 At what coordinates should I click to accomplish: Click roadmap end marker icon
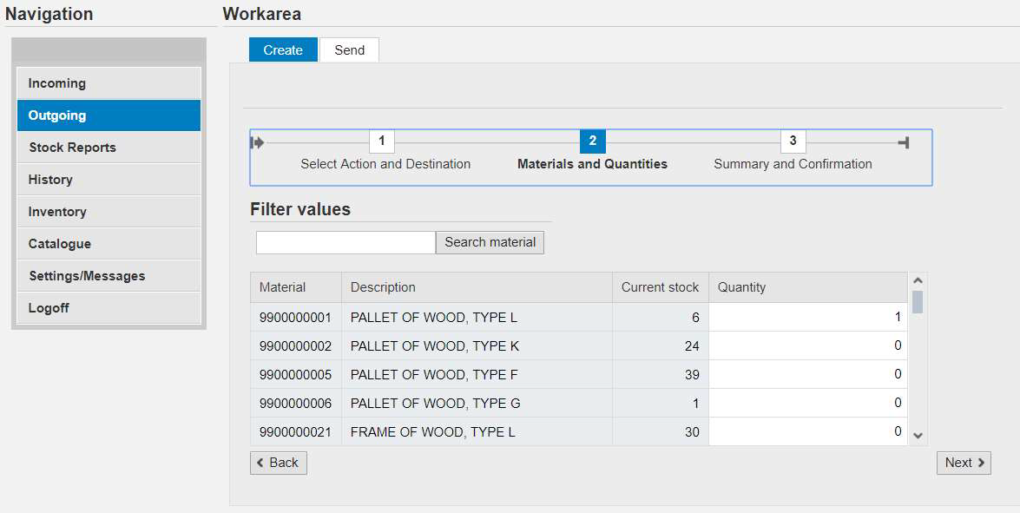(903, 142)
